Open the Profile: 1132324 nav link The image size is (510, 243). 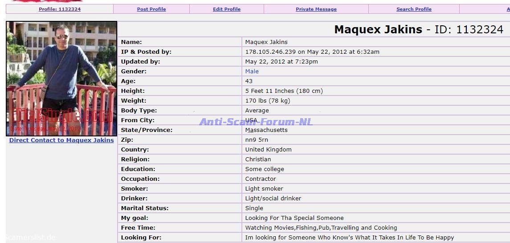(x=60, y=9)
